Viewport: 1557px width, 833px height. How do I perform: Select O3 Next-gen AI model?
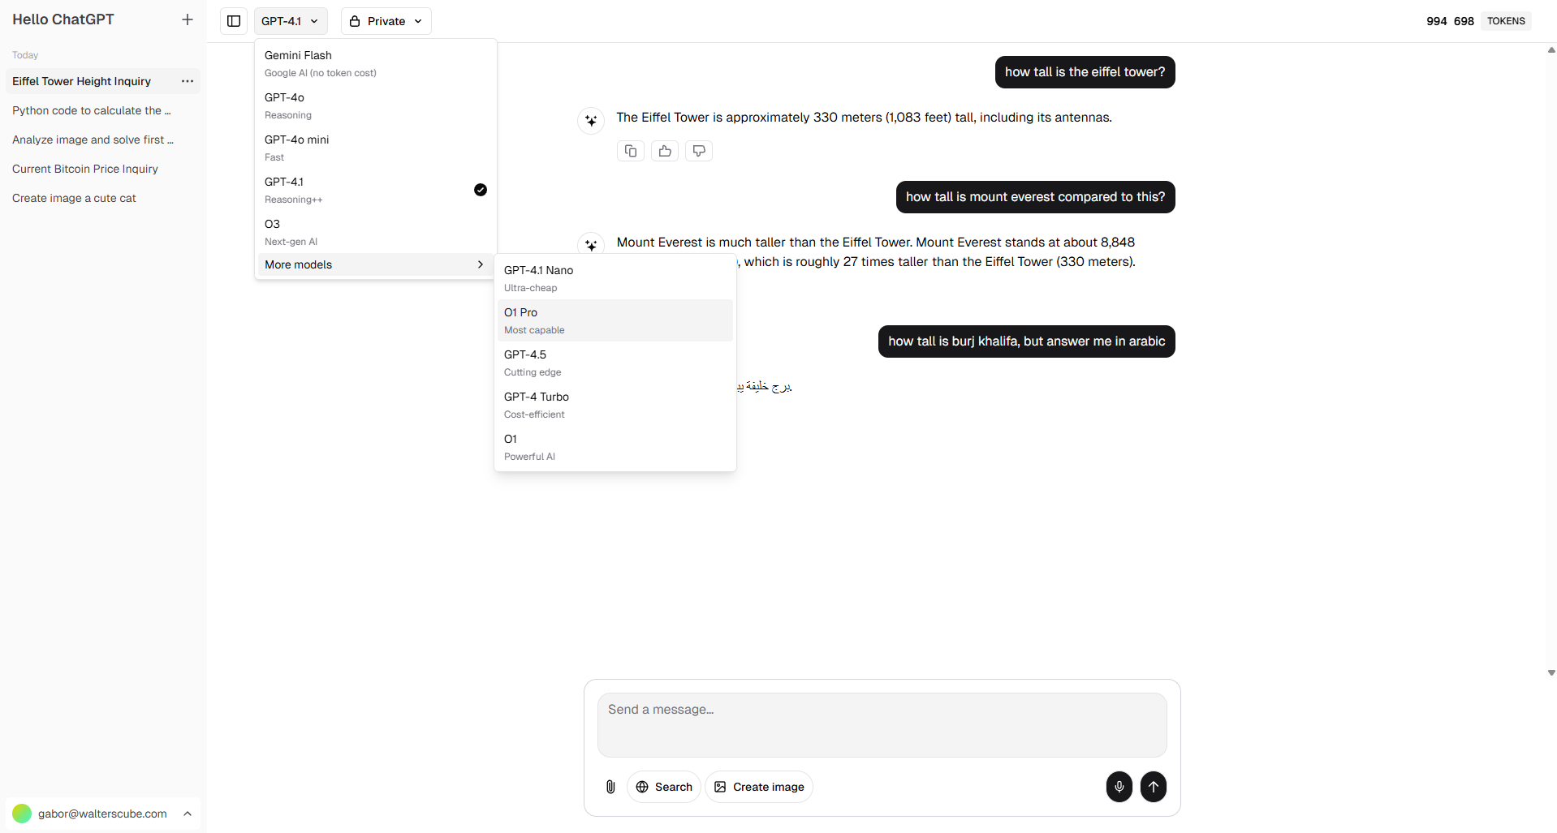point(374,232)
